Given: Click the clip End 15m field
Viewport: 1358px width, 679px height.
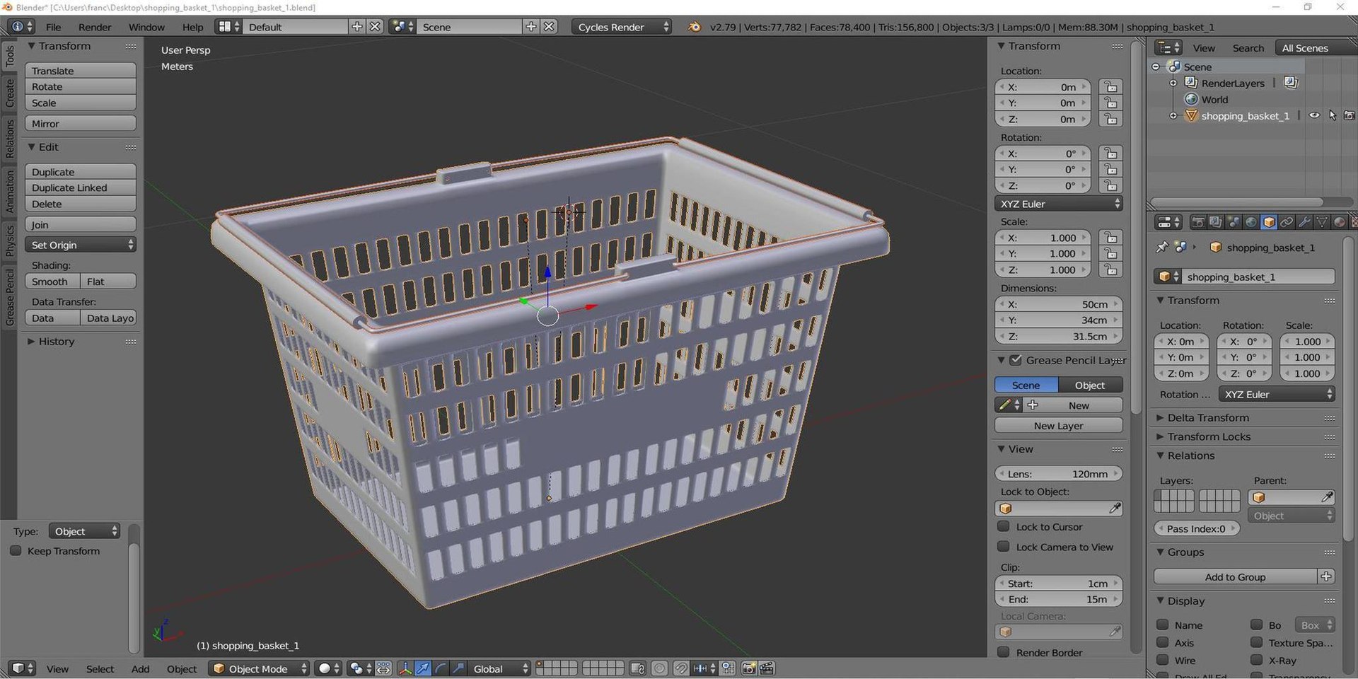Looking at the screenshot, I should coord(1059,599).
